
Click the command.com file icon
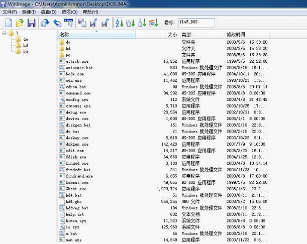tap(62, 93)
